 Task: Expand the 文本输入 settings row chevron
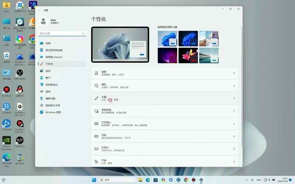(234, 124)
